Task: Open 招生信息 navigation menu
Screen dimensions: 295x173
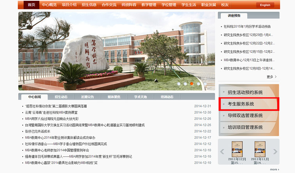Action: [x=90, y=5]
